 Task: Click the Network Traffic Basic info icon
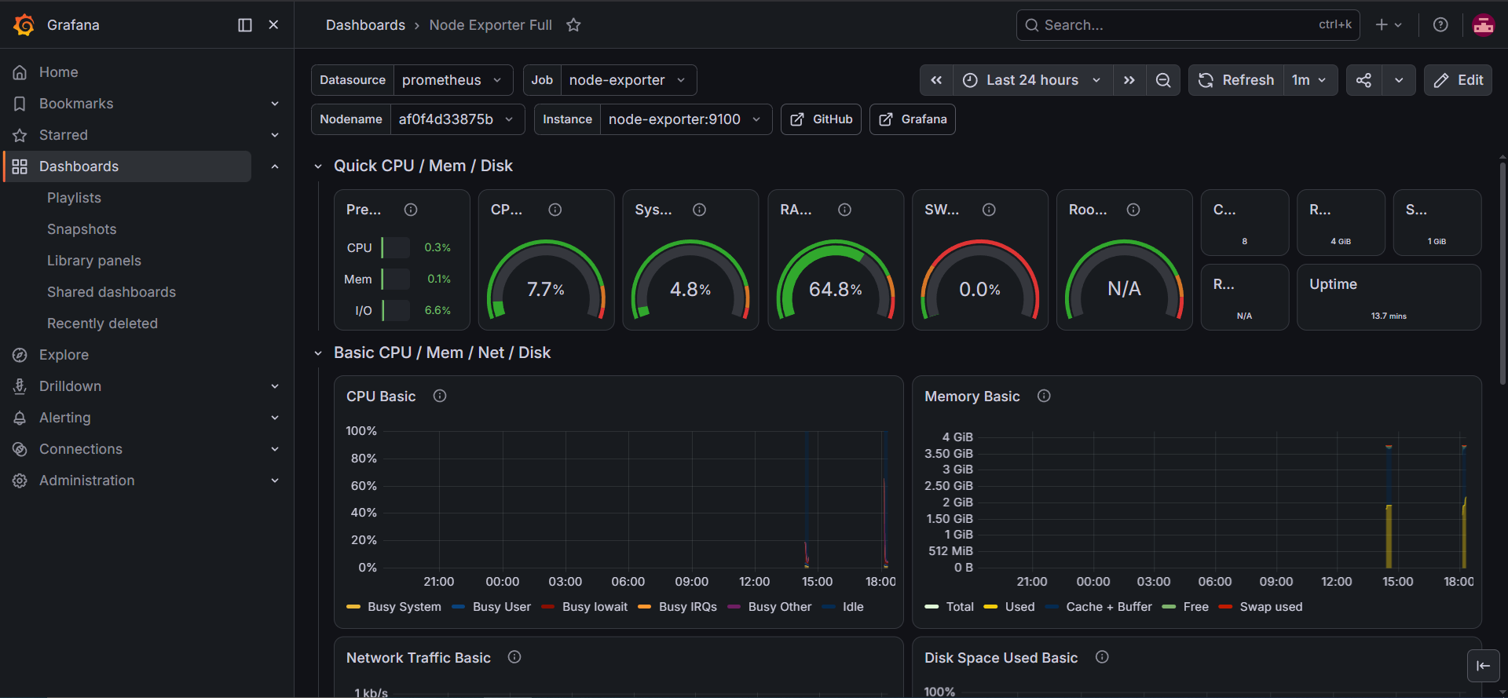click(514, 657)
